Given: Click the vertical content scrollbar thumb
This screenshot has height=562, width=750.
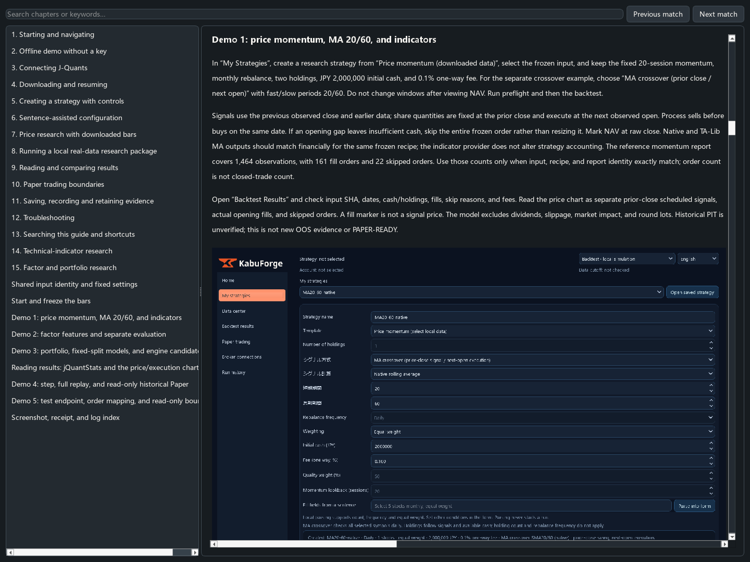Looking at the screenshot, I should (x=732, y=128).
